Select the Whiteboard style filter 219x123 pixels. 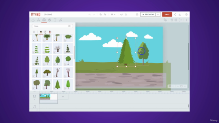point(45,32)
